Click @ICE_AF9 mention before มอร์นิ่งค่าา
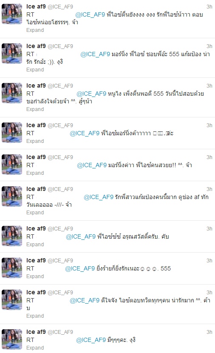Viewport: 215px width, 353px height. (92, 165)
